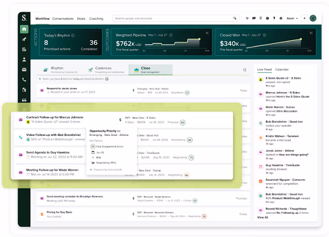The height and width of the screenshot is (237, 329).
Task: Click the settings gear icon next to Kevin
Action: [281, 18]
